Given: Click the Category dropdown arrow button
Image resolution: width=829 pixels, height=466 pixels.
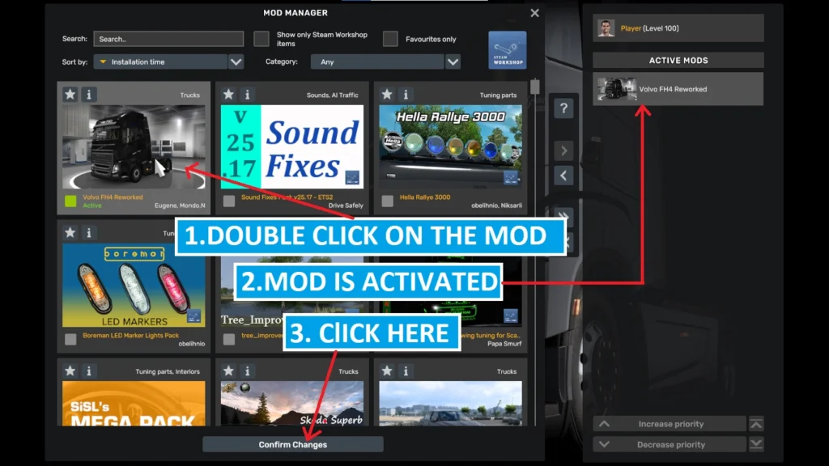Looking at the screenshot, I should pos(453,61).
